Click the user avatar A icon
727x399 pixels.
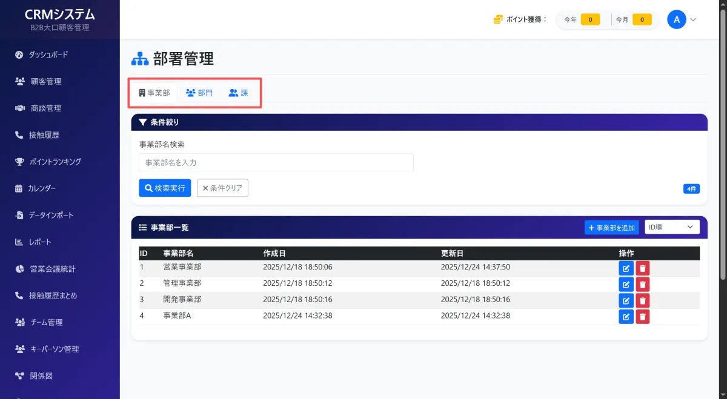tap(676, 19)
